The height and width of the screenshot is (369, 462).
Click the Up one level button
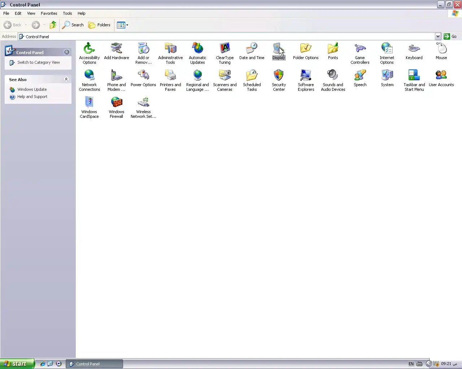point(53,25)
